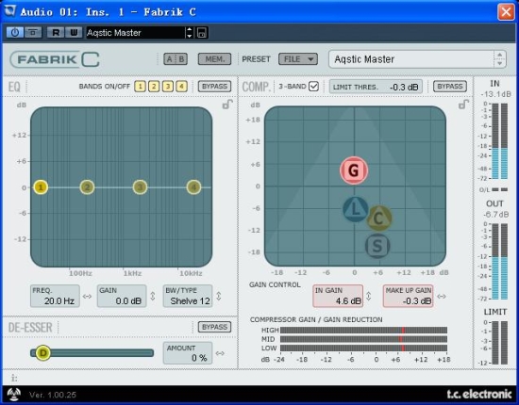
Task: Toggle EQ band 4 on/off
Action: [x=181, y=87]
